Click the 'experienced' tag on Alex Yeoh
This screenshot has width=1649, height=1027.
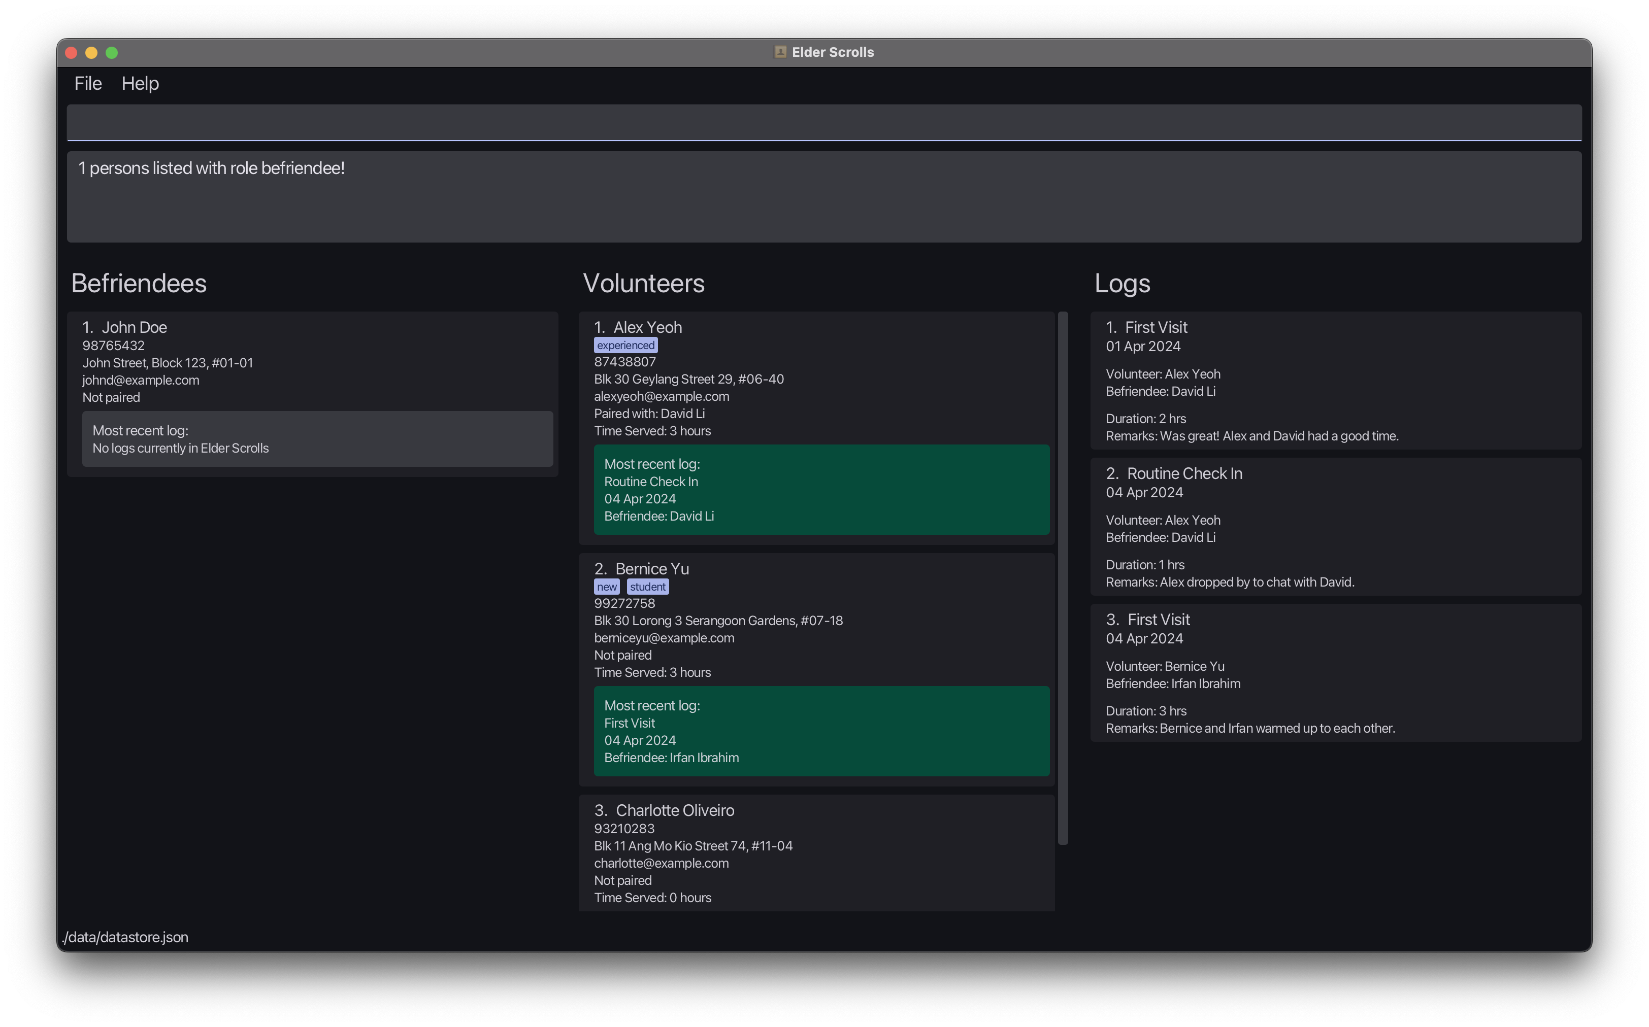click(x=626, y=345)
